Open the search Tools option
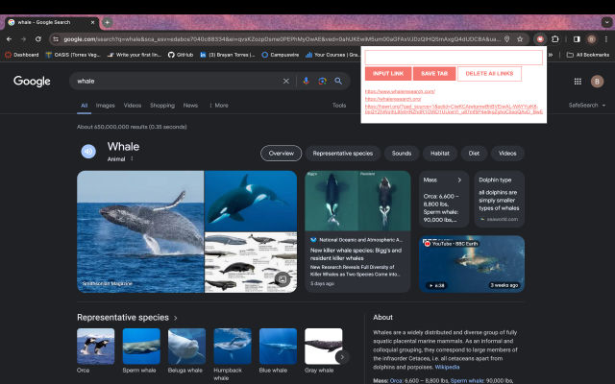Viewport: 615px width, 384px height. pos(339,105)
